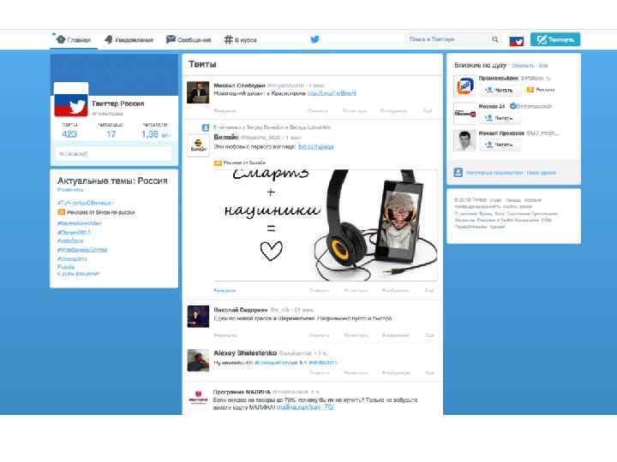This screenshot has height=462, width=617.
Task: Open Николай Сидоркин avatar
Action: (198, 317)
